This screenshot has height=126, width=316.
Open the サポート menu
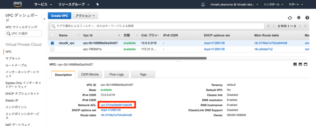pyautogui.click(x=296, y=4)
